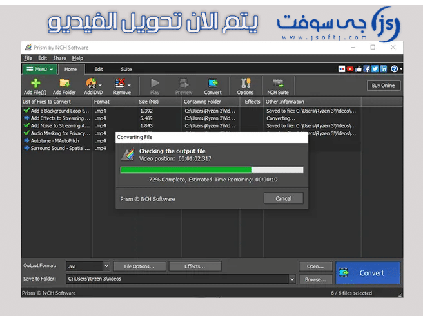Click the large blue Convert button
The image size is (423, 316).
tap(368, 273)
